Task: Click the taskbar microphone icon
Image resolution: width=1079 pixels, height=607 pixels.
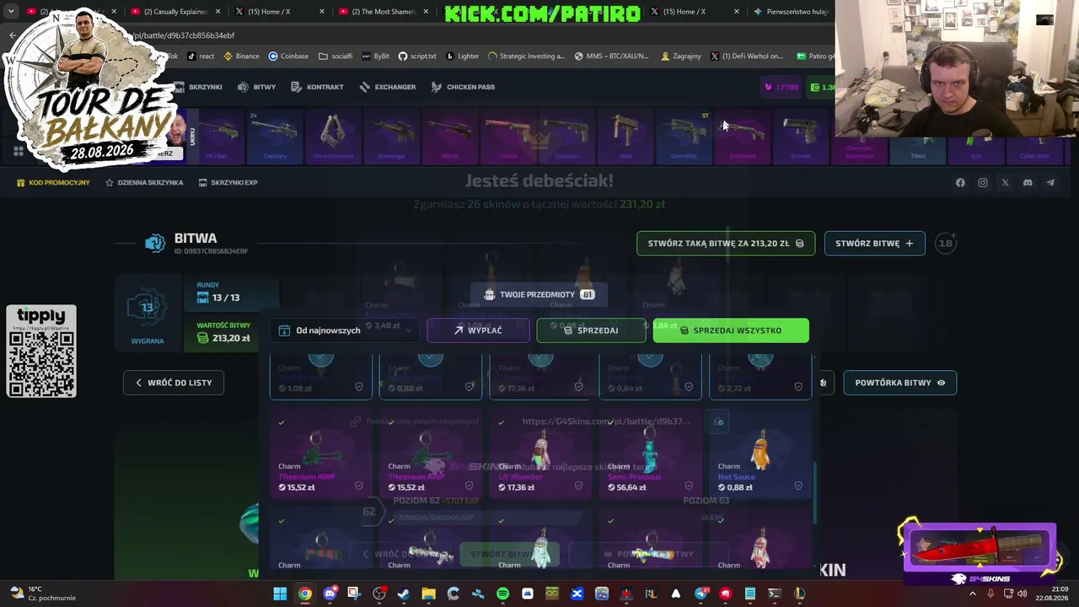Action: 990,594
